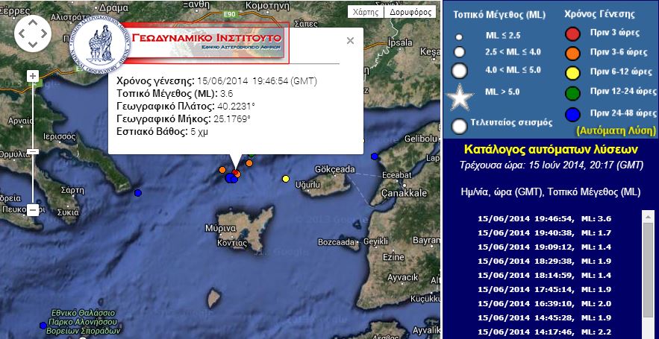Click the yellow 'Πριν 6-12 ώρες' legend circle
This screenshot has width=659, height=339.
point(573,72)
